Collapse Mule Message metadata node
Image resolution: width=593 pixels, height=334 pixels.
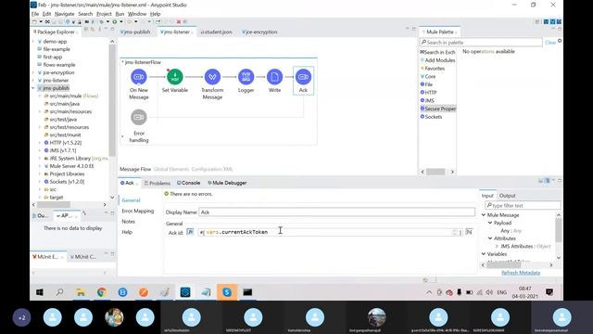pyautogui.click(x=484, y=215)
